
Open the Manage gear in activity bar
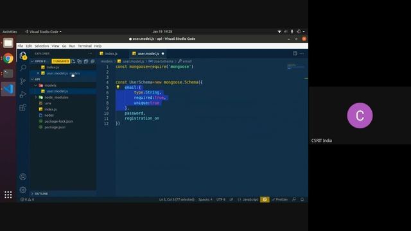click(x=23, y=190)
